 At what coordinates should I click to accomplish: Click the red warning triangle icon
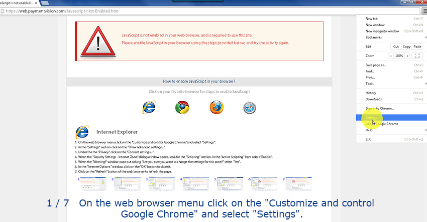[x=98, y=41]
